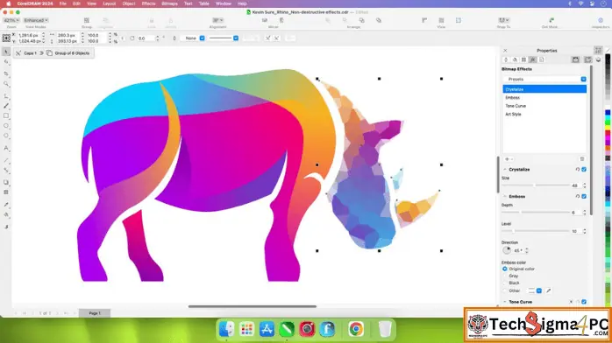612x343 pixels.
Task: Open the Bitmaps menu
Action: pyautogui.click(x=169, y=3)
